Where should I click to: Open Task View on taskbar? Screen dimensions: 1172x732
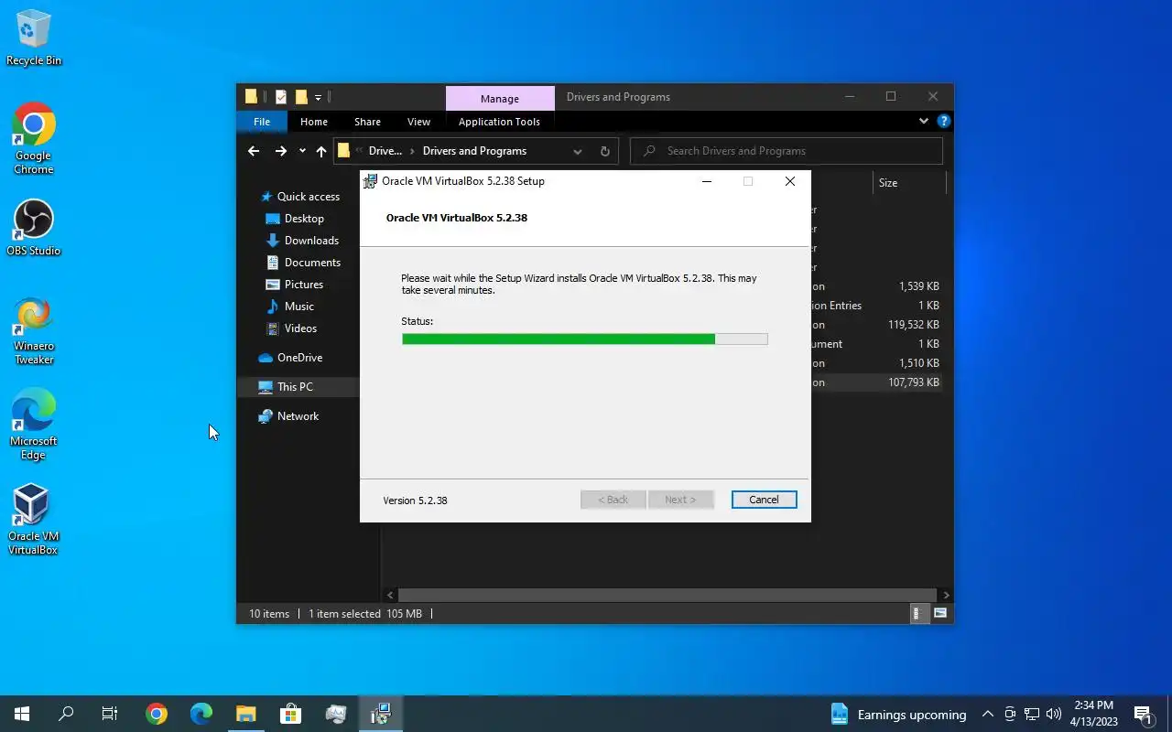pos(110,714)
